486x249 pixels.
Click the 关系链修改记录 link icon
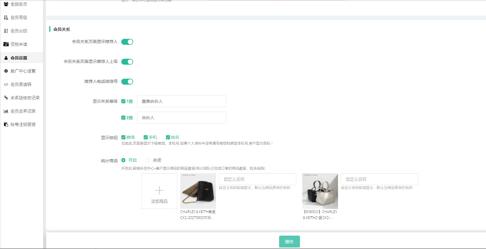[6, 98]
